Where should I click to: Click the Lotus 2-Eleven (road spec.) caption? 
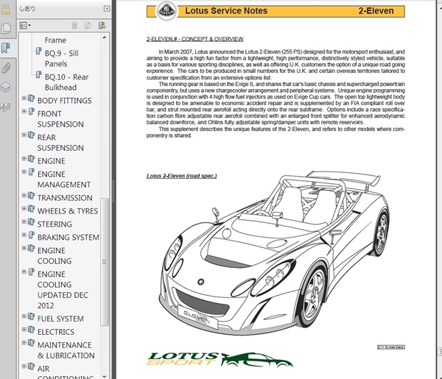click(181, 176)
